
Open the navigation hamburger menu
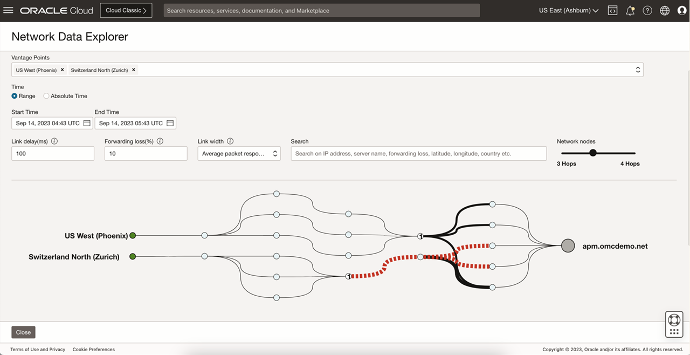pyautogui.click(x=8, y=10)
